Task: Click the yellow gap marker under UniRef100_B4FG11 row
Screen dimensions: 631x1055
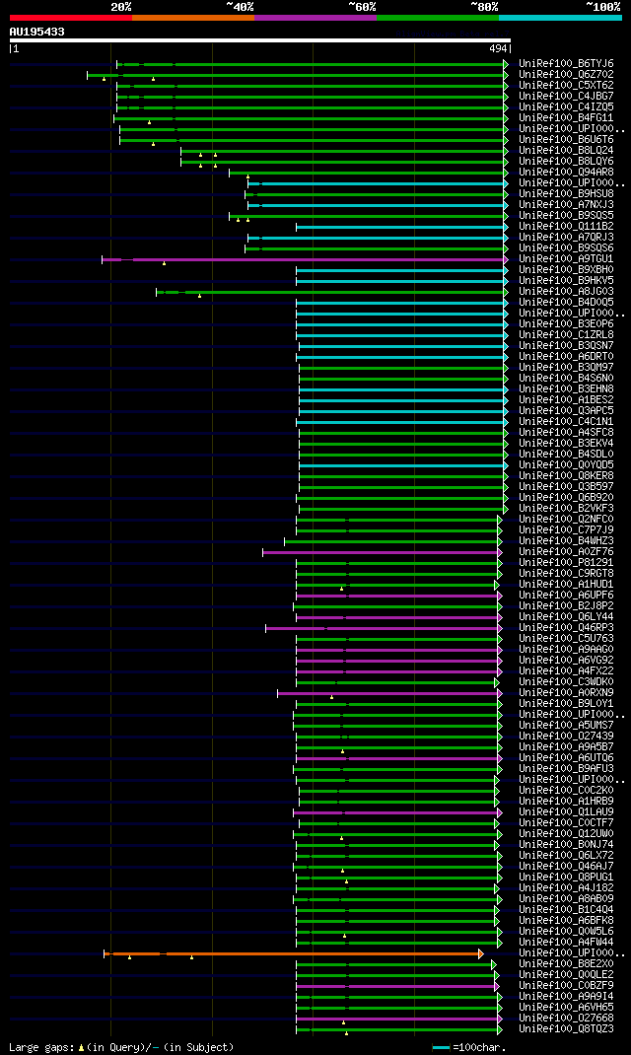Action: coord(149,122)
